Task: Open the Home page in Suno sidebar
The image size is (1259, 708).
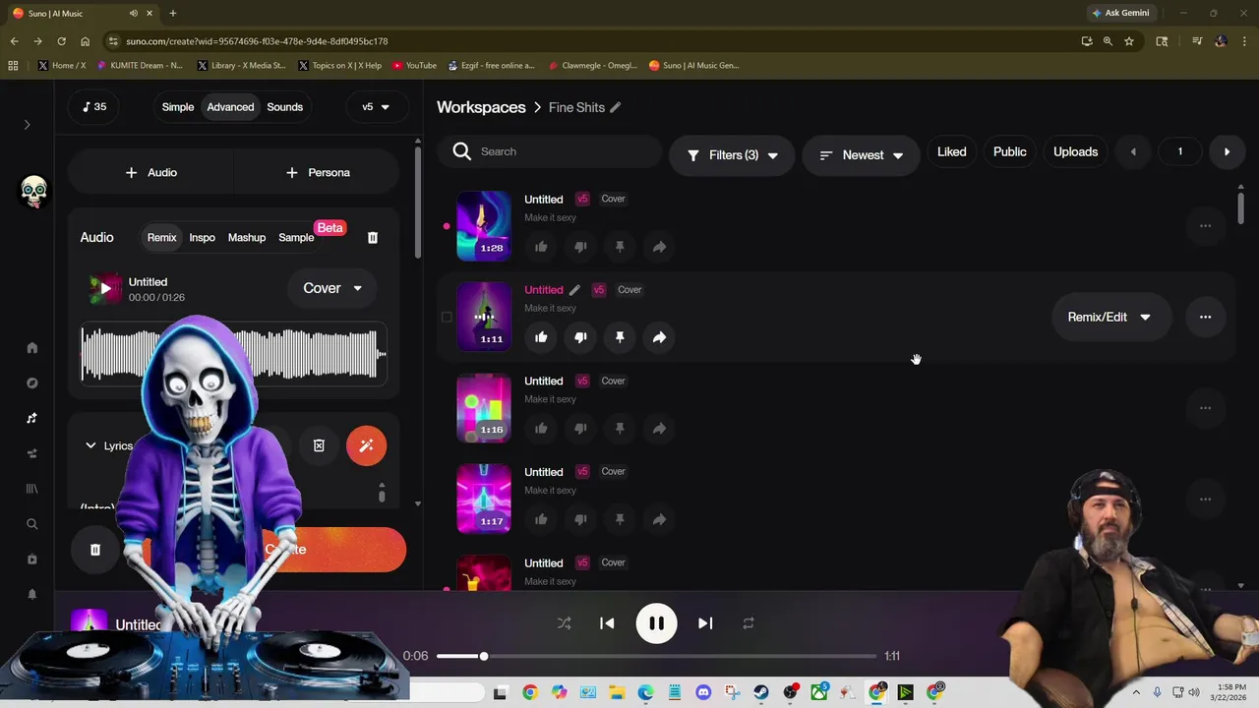Action: [31, 347]
